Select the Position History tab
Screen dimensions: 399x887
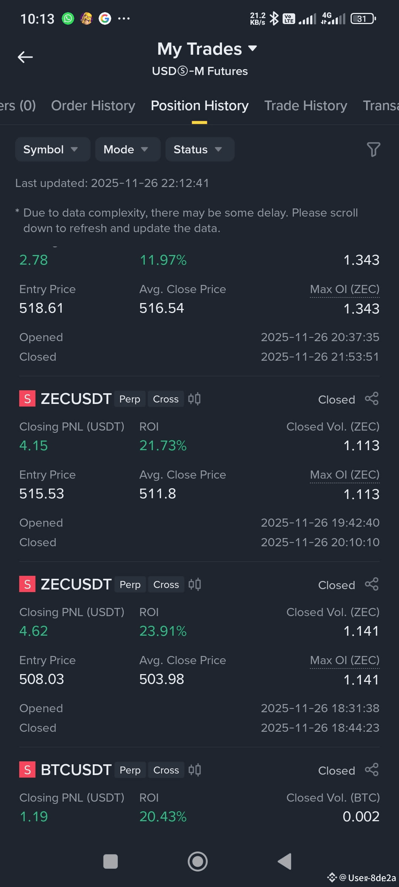pos(199,106)
